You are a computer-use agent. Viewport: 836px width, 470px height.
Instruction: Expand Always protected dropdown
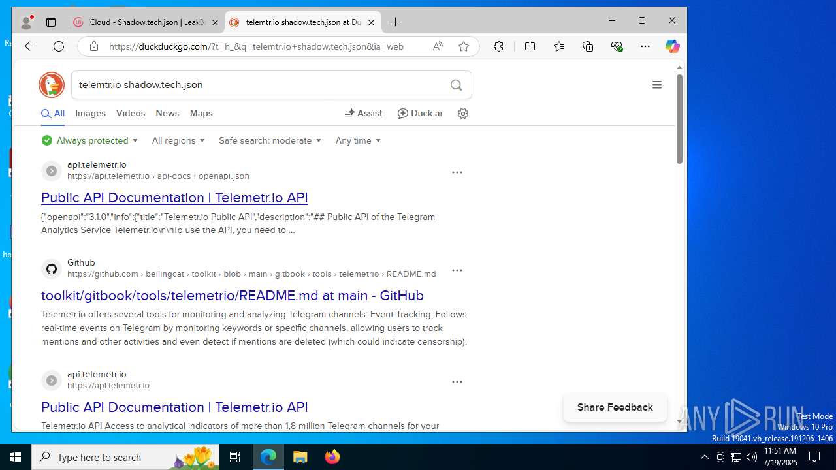point(89,140)
